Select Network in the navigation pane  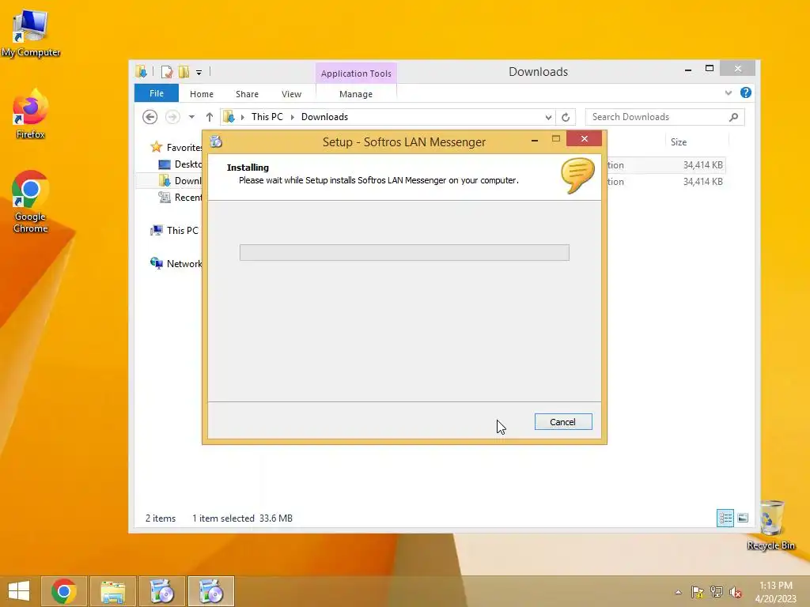176,263
